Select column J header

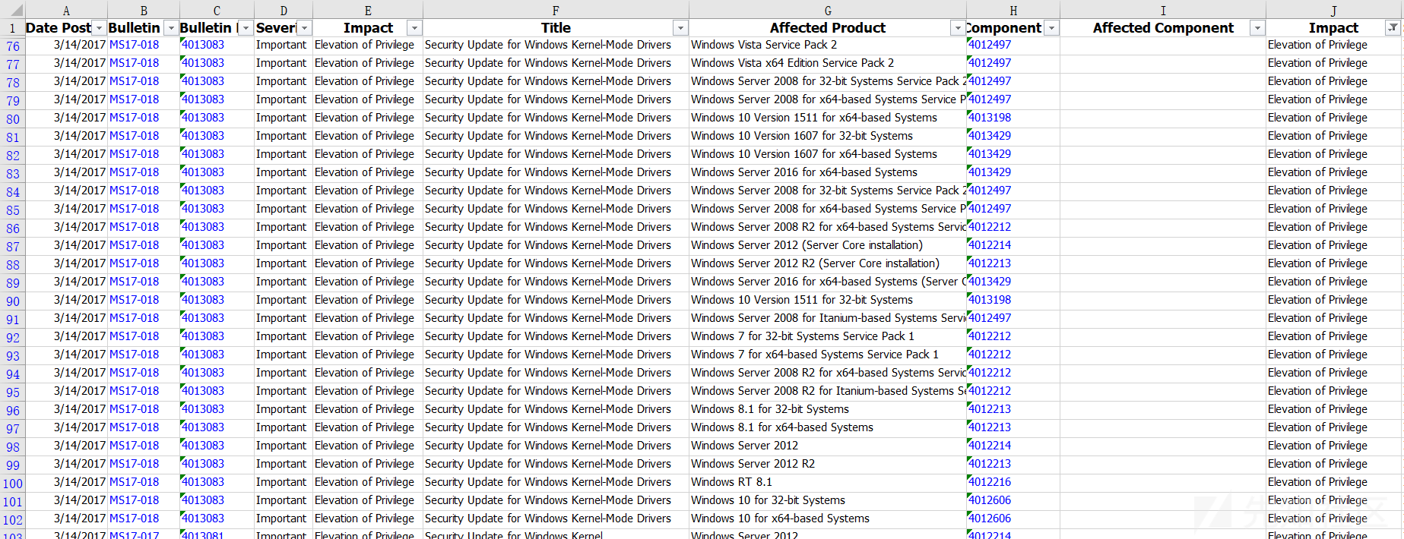click(x=1333, y=10)
